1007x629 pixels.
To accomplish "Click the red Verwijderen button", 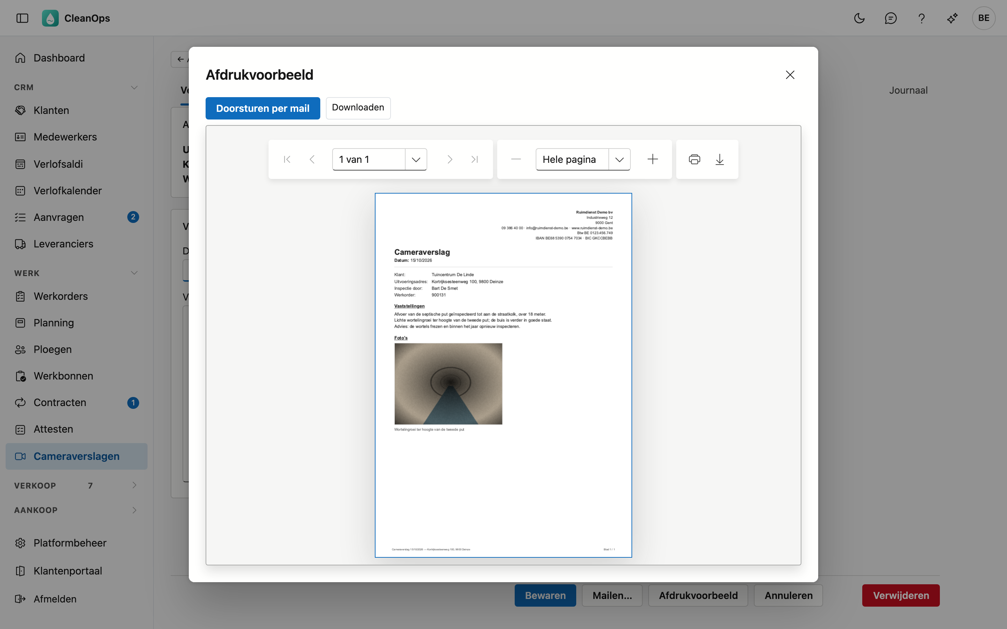I will coord(901,595).
